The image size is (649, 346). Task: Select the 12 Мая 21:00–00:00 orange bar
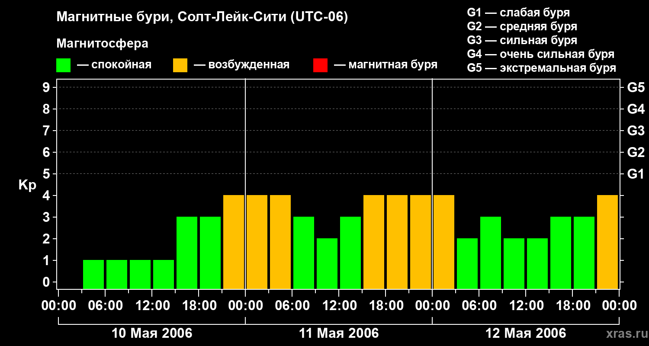(x=607, y=242)
